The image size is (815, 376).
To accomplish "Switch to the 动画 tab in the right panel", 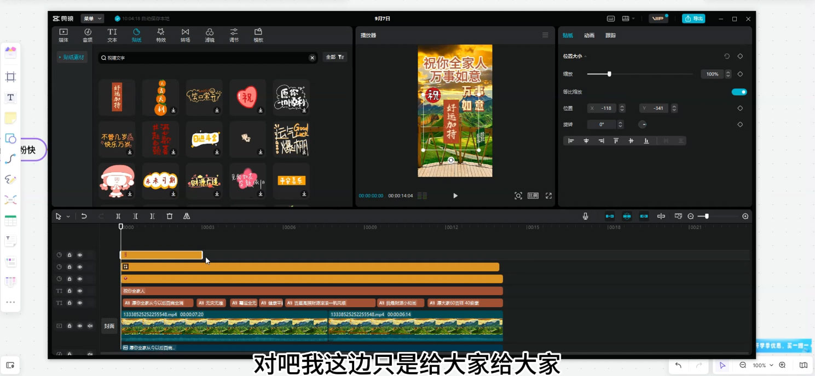I will [589, 35].
